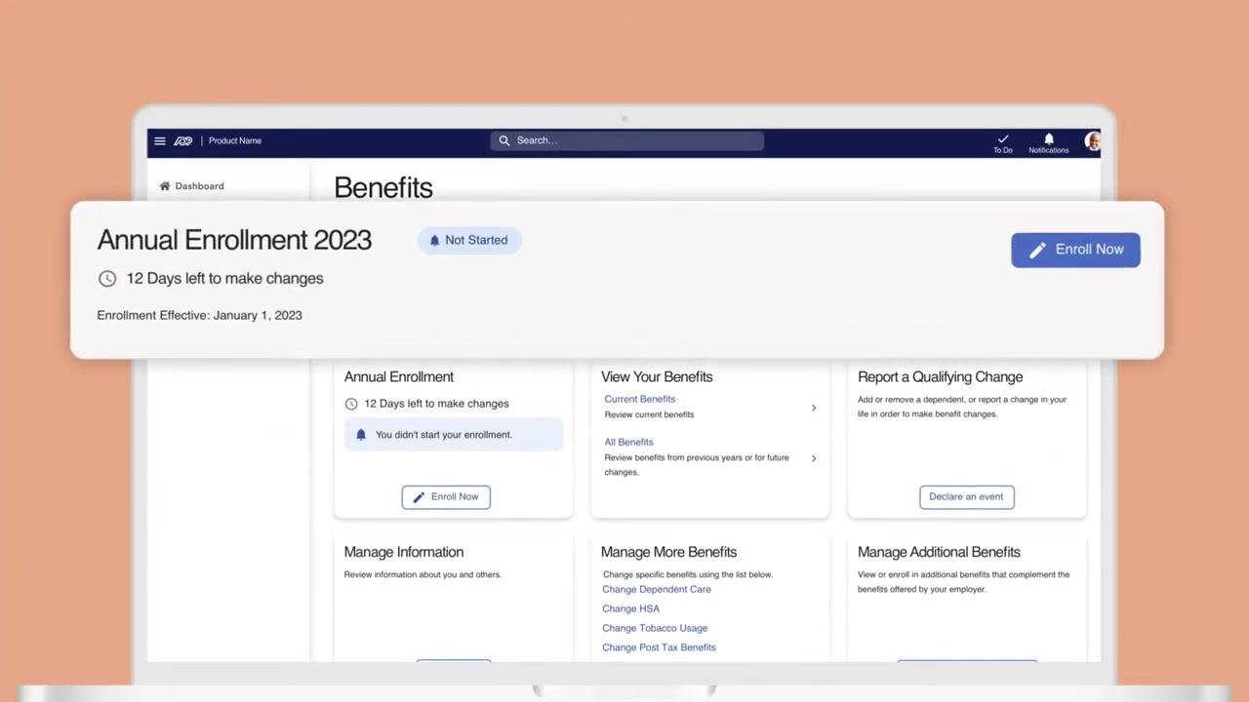Click the View Your Benefits card heading

click(657, 377)
